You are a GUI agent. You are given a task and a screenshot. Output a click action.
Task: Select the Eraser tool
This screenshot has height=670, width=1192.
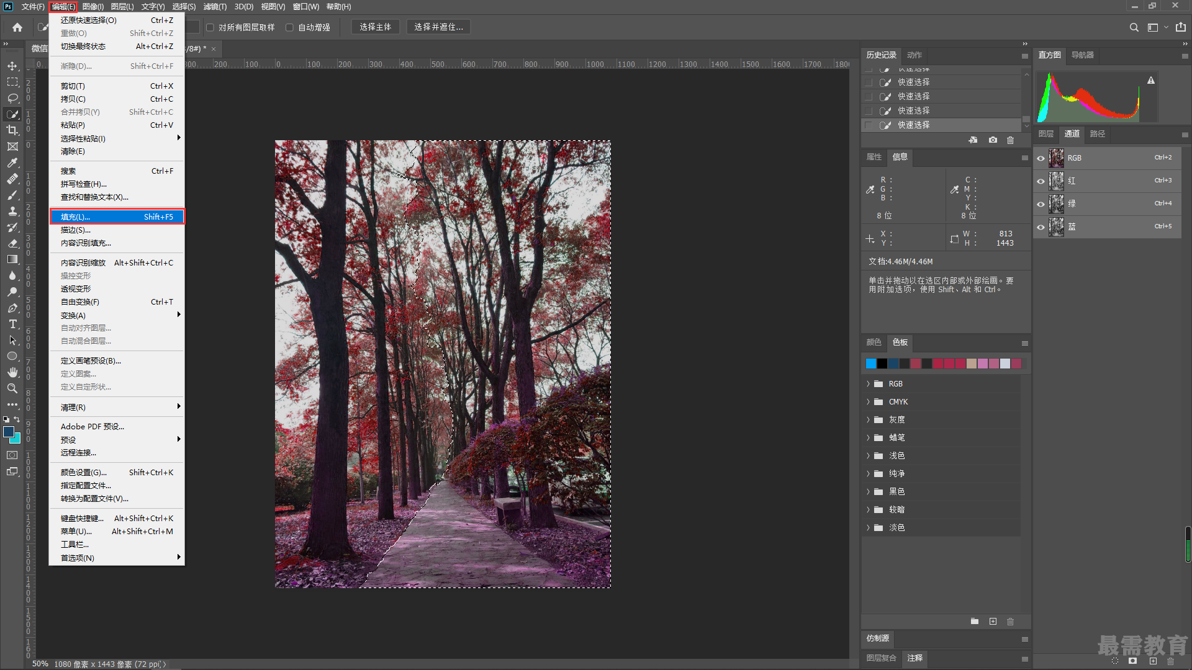[x=12, y=243]
